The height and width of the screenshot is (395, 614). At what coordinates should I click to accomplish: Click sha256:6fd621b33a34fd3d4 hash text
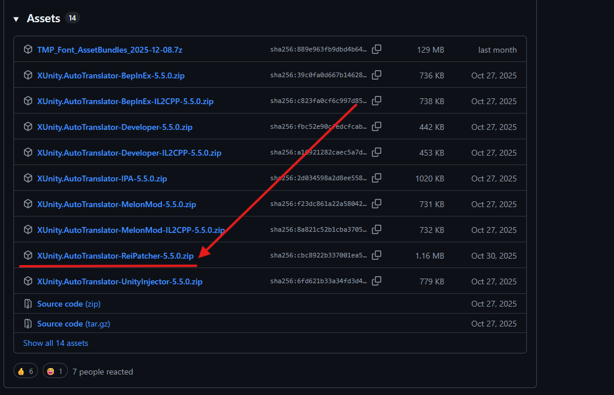coord(318,281)
